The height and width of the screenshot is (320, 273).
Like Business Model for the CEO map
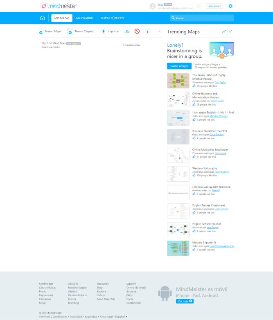194,138
